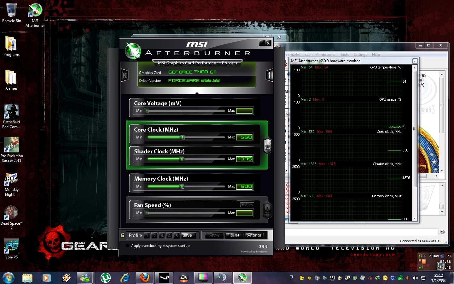The image size is (454, 284).
Task: Open uTorrent from the taskbar
Action: 106,278
